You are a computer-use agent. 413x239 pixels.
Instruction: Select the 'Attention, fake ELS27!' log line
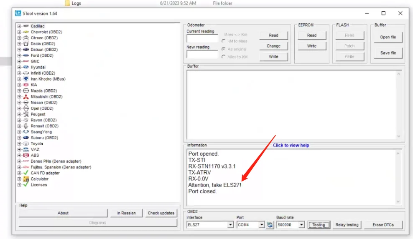[x=215, y=185]
